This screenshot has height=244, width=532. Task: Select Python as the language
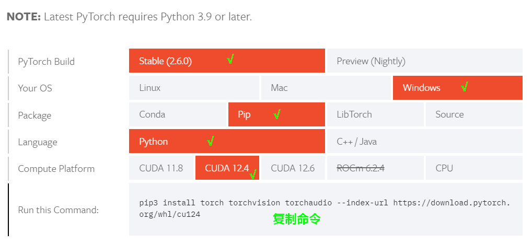pos(227,141)
